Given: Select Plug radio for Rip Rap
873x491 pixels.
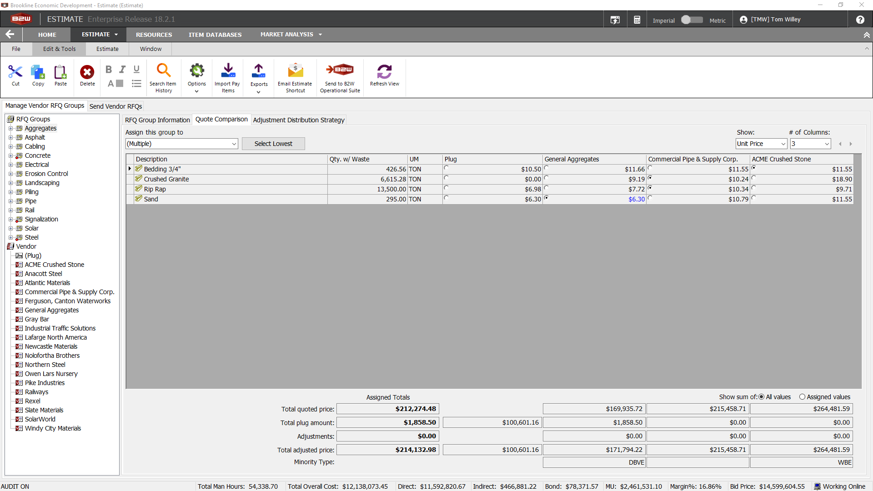Looking at the screenshot, I should pyautogui.click(x=447, y=188).
